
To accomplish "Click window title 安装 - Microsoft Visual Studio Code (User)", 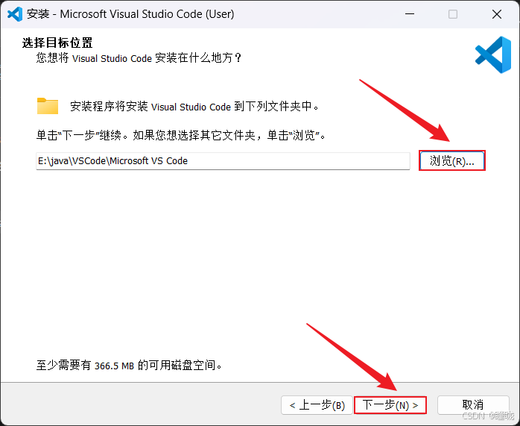I will pos(130,14).
